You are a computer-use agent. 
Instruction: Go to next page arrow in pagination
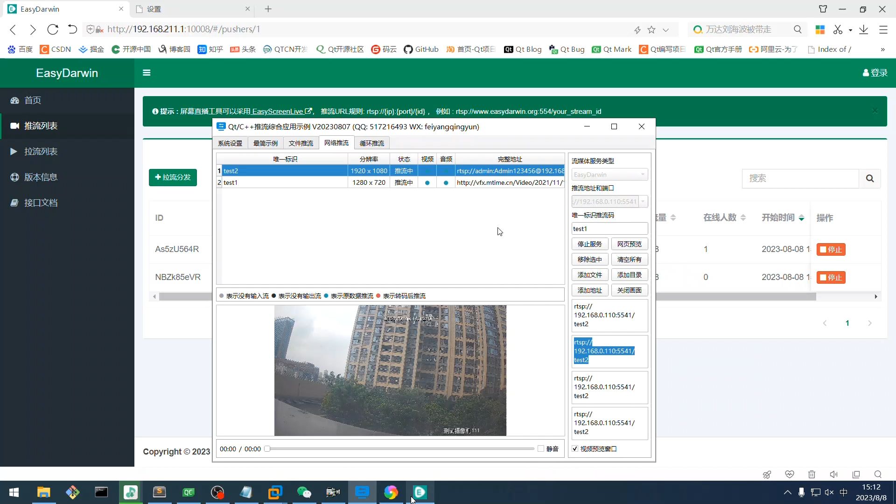click(870, 323)
